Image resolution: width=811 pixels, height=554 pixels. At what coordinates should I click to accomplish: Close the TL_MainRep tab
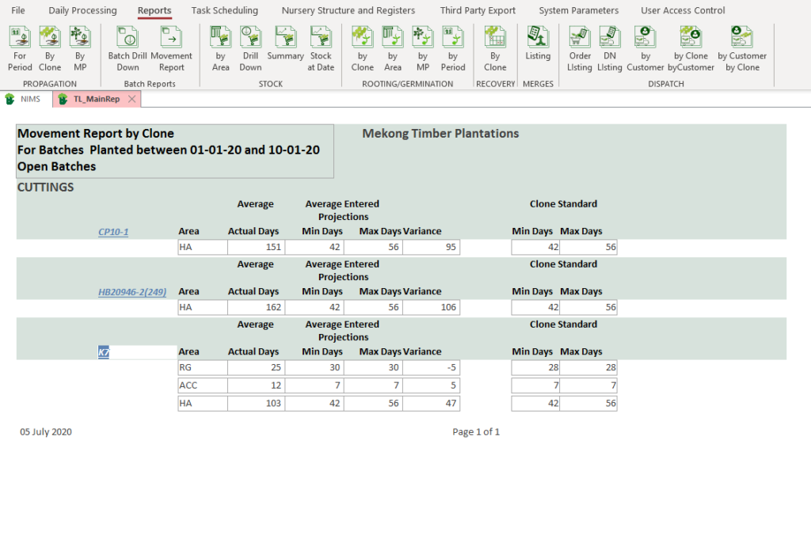click(x=132, y=99)
